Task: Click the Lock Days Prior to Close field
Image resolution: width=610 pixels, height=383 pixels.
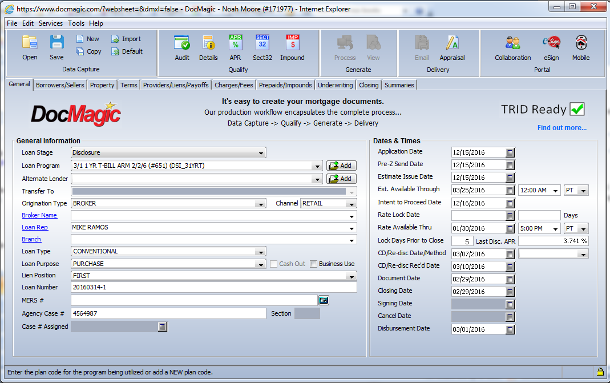Action: coord(463,241)
